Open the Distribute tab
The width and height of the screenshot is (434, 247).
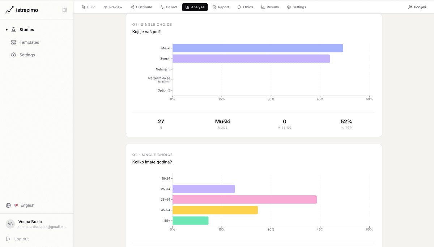click(141, 7)
